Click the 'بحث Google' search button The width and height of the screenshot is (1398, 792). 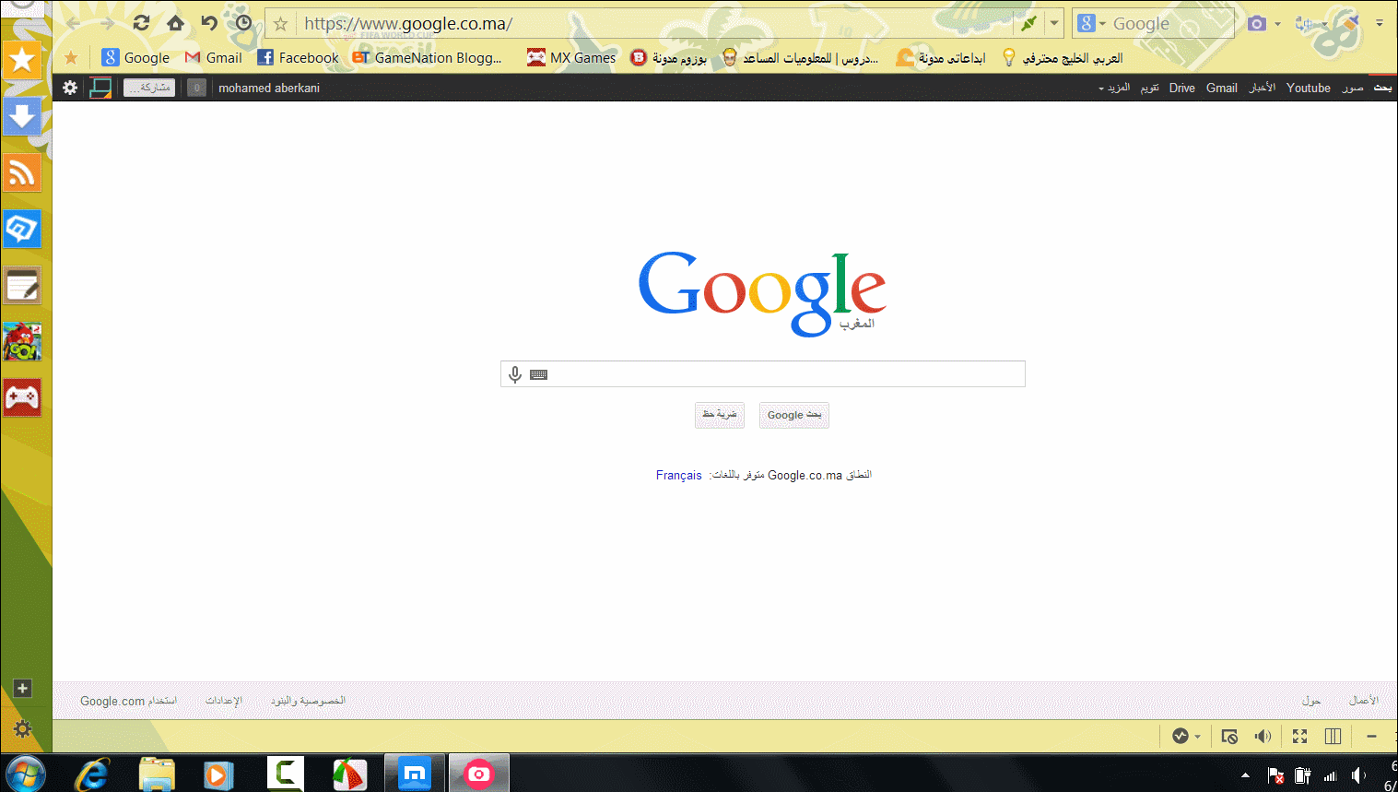click(x=794, y=415)
